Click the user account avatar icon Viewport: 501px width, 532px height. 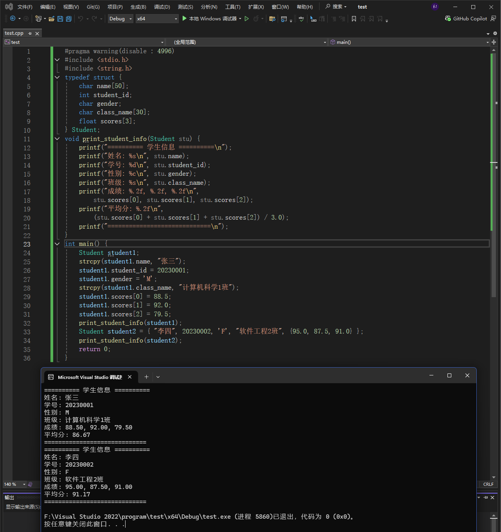tap(435, 7)
